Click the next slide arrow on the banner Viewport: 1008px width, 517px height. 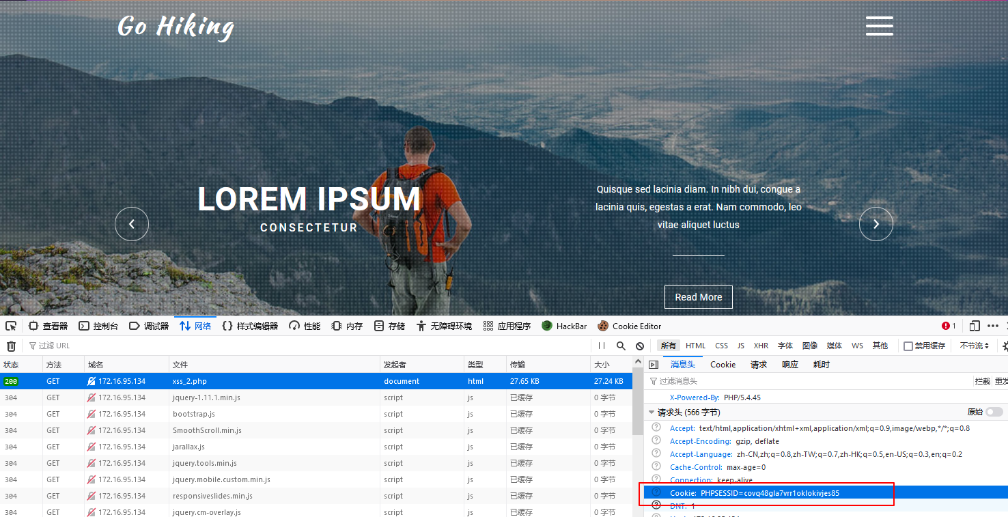(876, 224)
